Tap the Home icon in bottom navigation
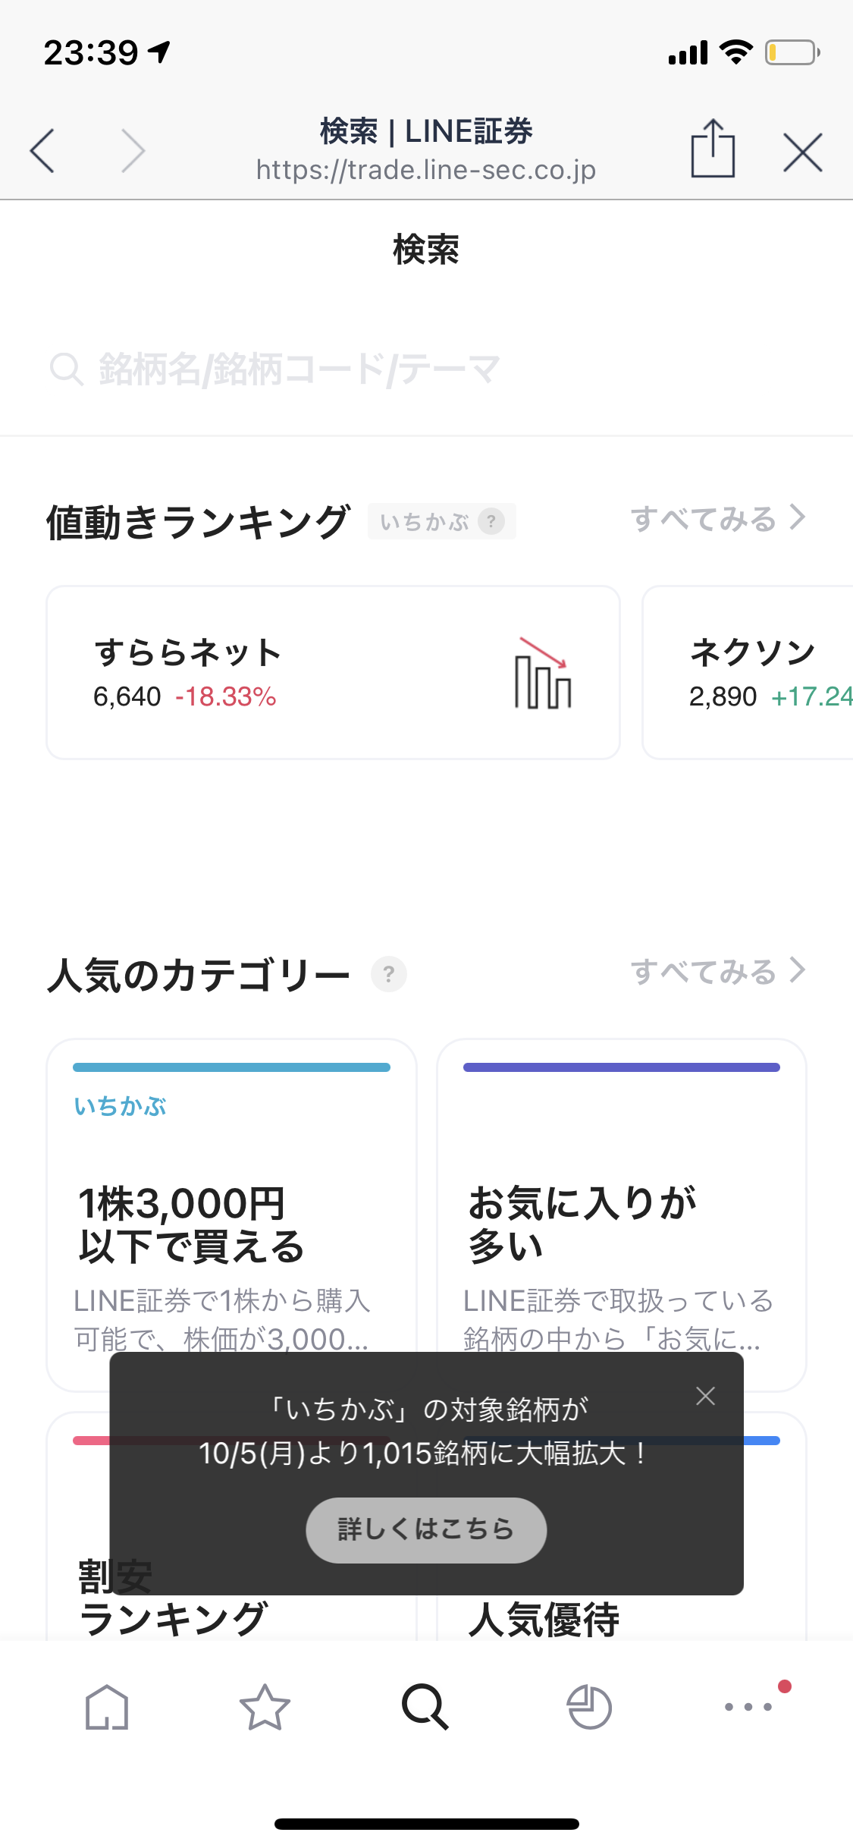Image resolution: width=853 pixels, height=1848 pixels. point(107,1708)
